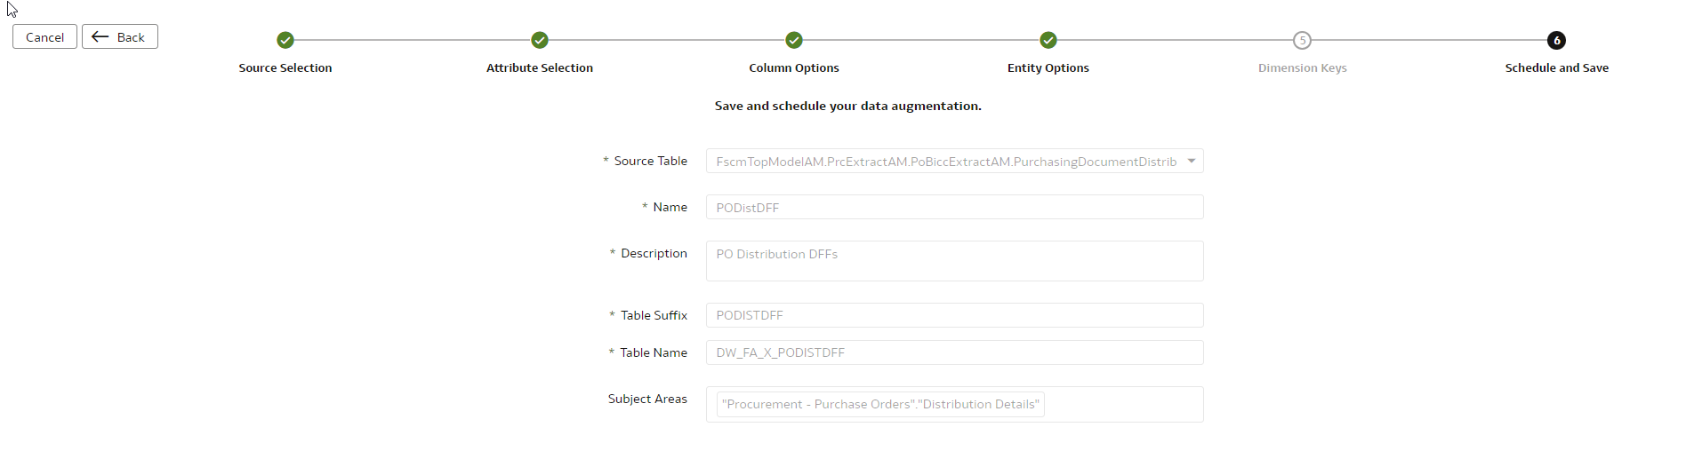
Task: Click the back arrow icon
Action: pyautogui.click(x=100, y=36)
